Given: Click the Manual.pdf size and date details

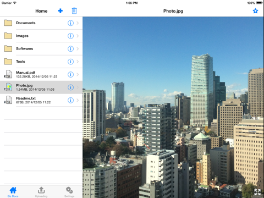Looking at the screenshot, I should point(37,76).
